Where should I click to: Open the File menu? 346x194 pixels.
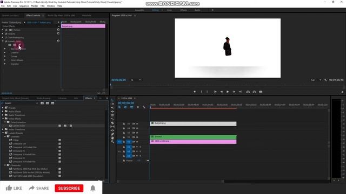point(3,6)
